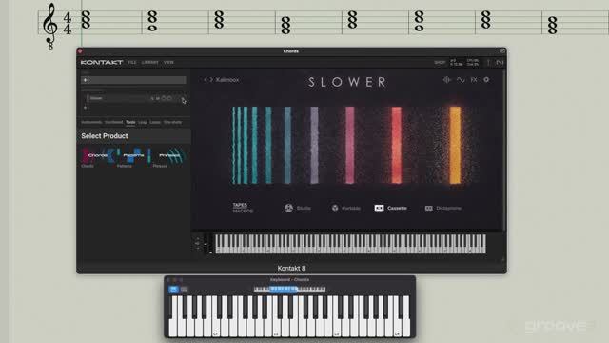Go to next preset with right arrow

click(211, 80)
